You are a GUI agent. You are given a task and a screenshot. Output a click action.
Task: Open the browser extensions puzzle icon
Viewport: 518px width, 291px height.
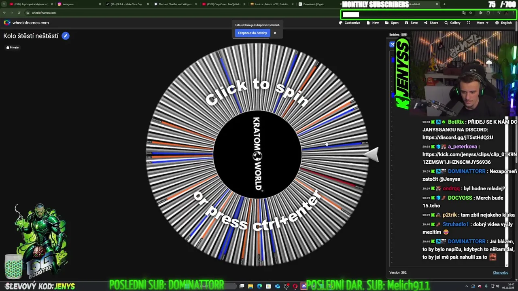(x=488, y=13)
